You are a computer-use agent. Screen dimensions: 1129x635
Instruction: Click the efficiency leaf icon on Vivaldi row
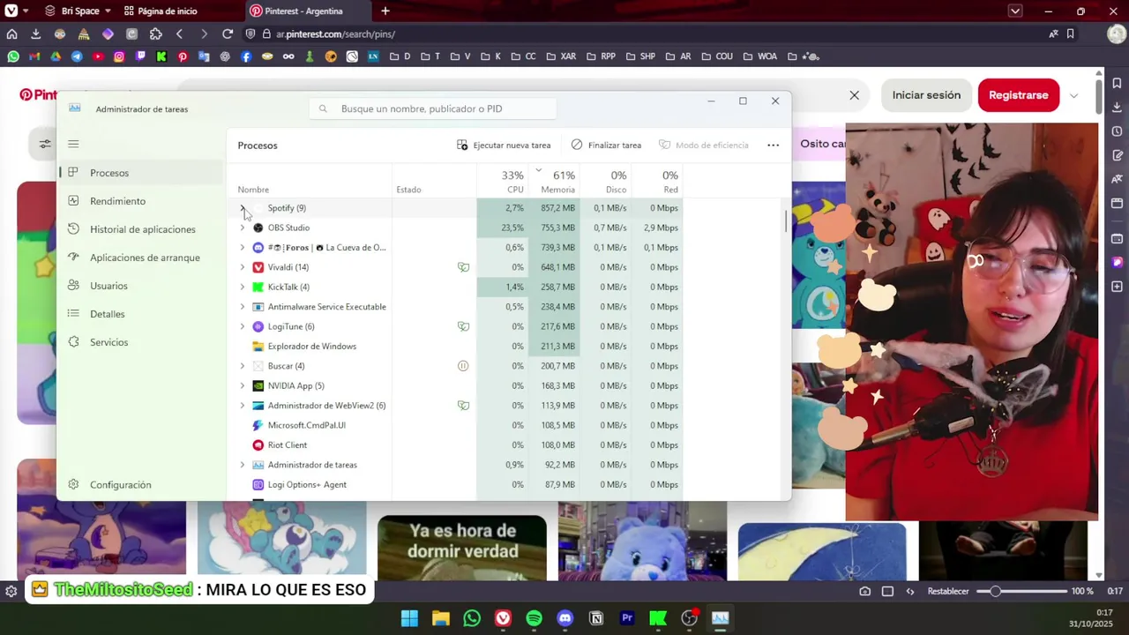(463, 267)
